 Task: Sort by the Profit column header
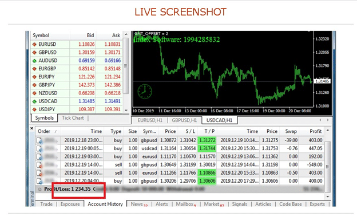coord(316,131)
